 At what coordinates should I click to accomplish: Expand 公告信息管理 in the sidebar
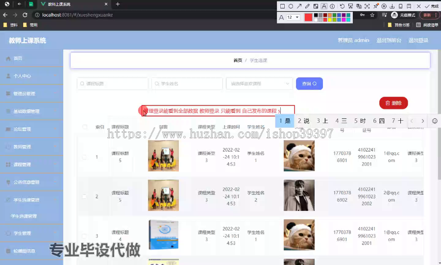(x=31, y=182)
